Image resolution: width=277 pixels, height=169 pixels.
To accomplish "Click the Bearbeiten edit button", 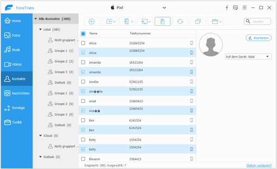I will pos(259,38).
